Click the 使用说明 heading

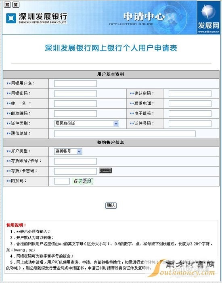pyautogui.click(x=16, y=225)
